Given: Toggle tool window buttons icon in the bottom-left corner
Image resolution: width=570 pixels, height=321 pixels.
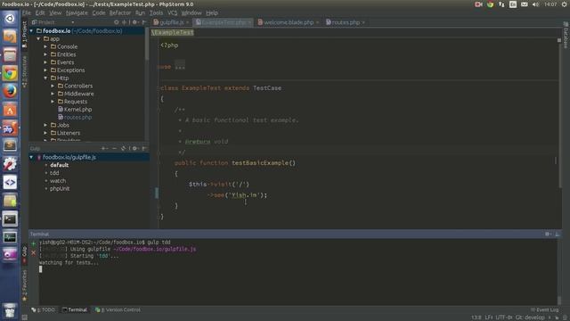Looking at the screenshot, I should [24, 317].
